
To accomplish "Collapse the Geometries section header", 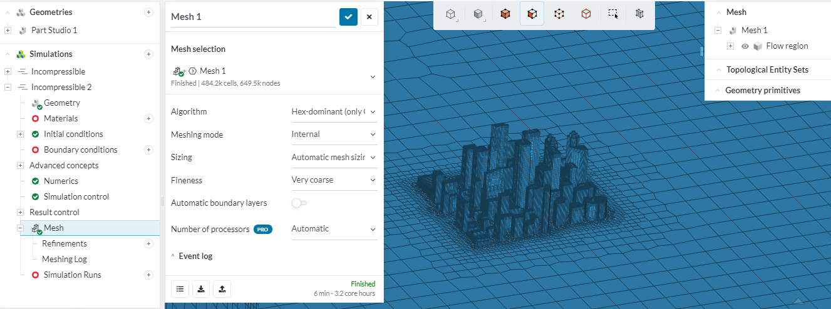I will tap(8, 12).
